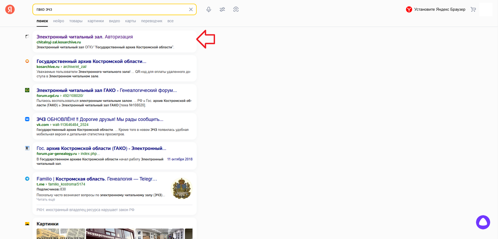The width and height of the screenshot is (498, 239).
Task: Click Подписчиков: 830 text
Action: (x=51, y=189)
